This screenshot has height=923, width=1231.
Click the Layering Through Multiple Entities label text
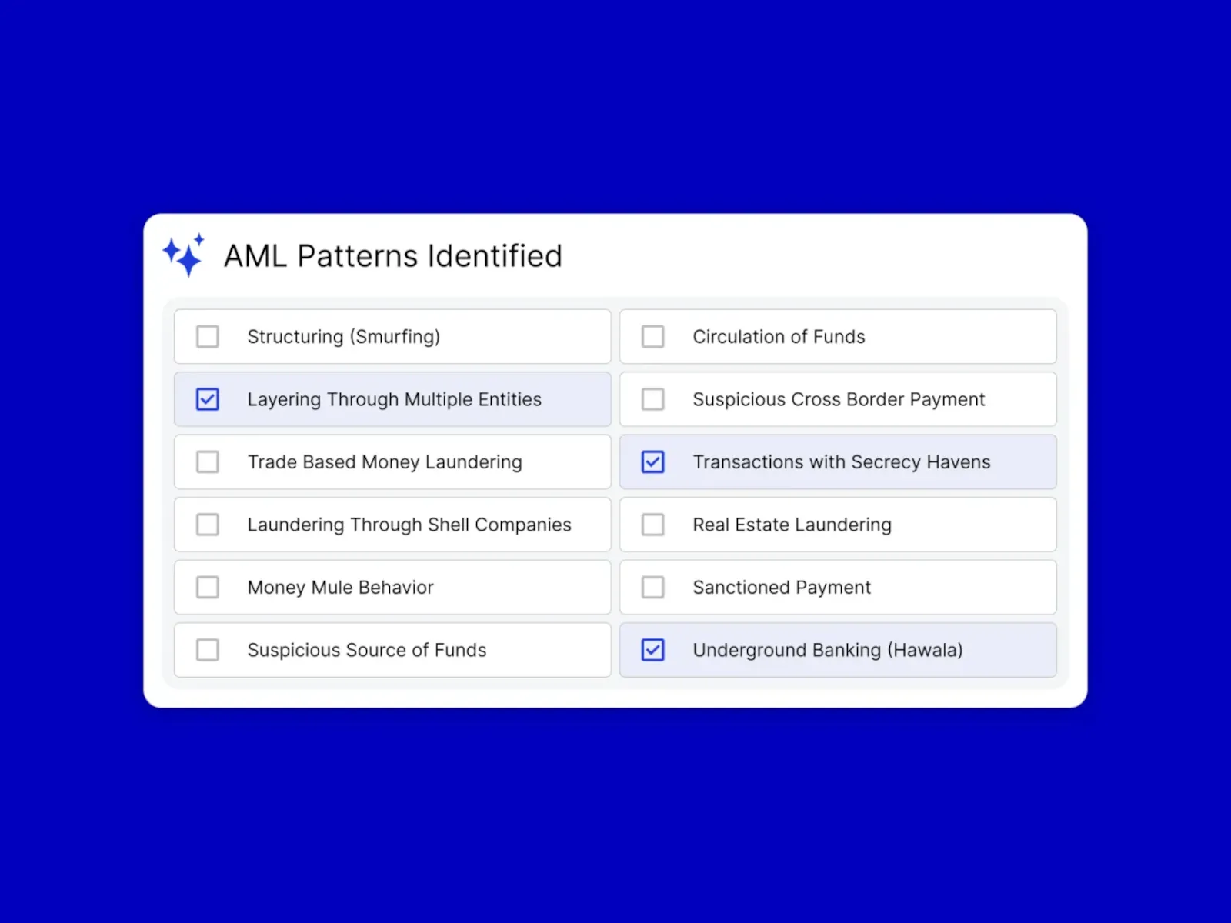click(394, 399)
